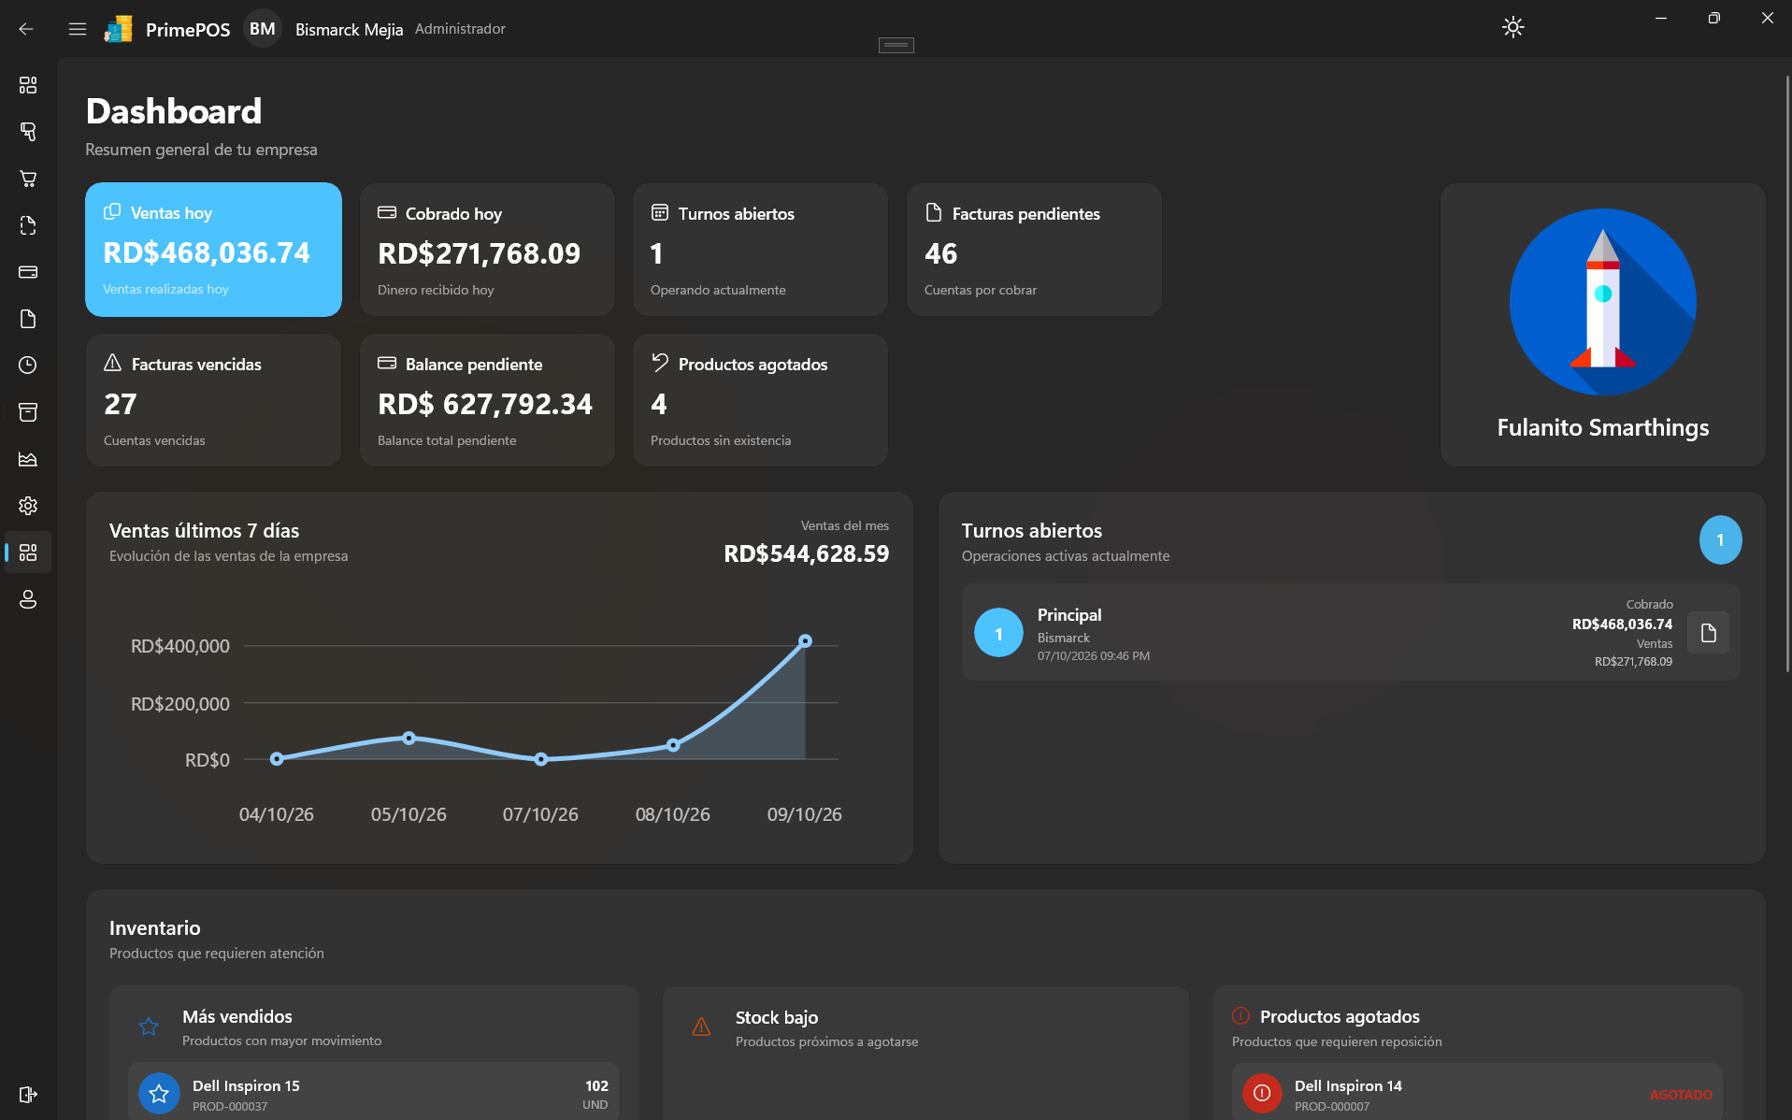Open the Cobrado hoy card
Viewport: 1792px width, 1120px height.
pos(487,250)
